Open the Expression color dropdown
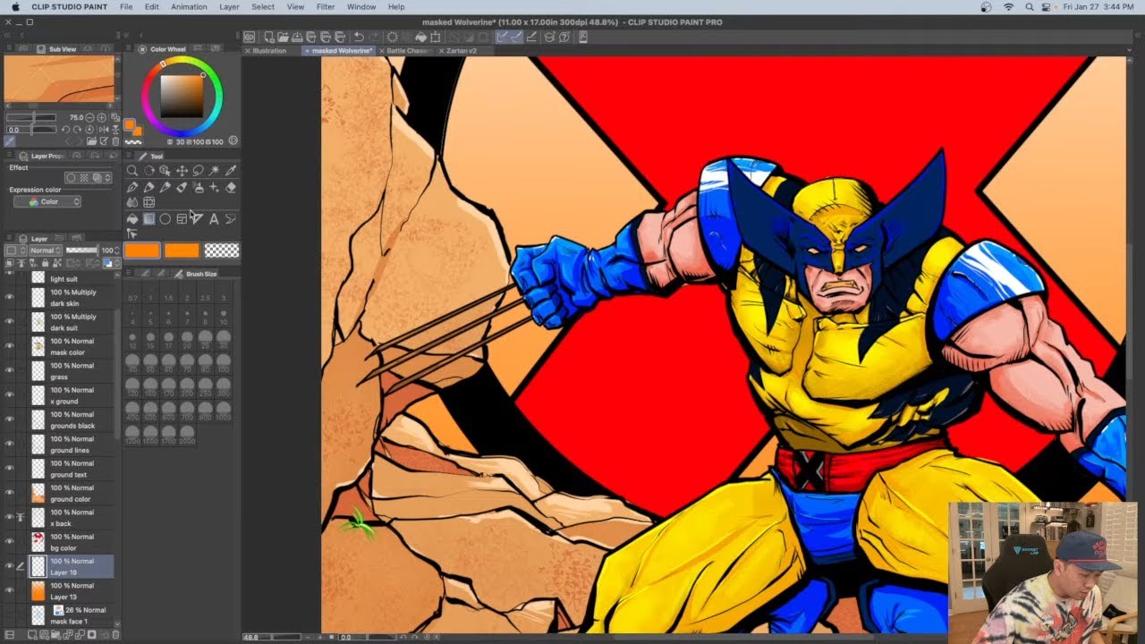Image resolution: width=1145 pixels, height=644 pixels. tap(47, 202)
